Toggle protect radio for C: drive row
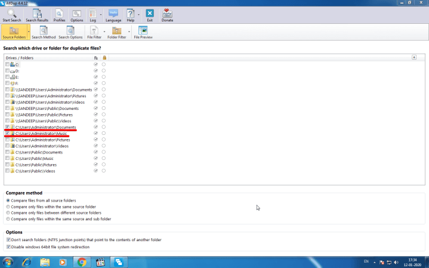Screen dimensions: 429x268 [104, 64]
